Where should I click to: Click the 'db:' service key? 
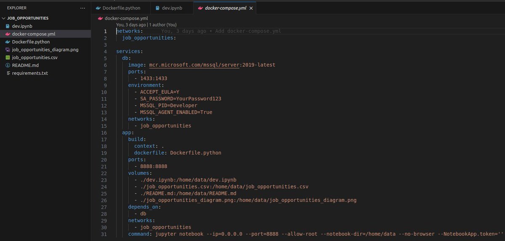click(x=127, y=58)
